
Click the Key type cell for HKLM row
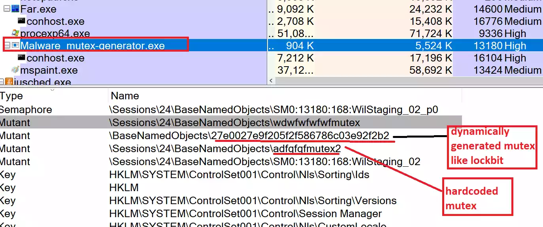[8, 187]
